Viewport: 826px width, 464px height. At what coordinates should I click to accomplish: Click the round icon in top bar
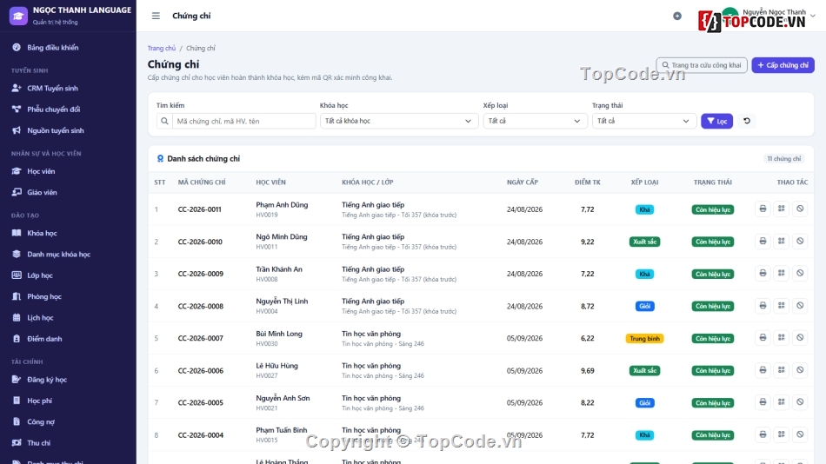677,17
